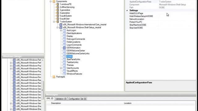The image size is (198, 111).
Task: Expand x86_Microsoft-Windows-Perf in Windows Image
Action: coord(11,63)
